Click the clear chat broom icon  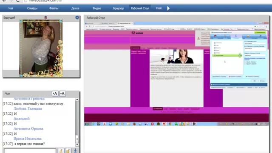pyautogui.click(x=61, y=150)
